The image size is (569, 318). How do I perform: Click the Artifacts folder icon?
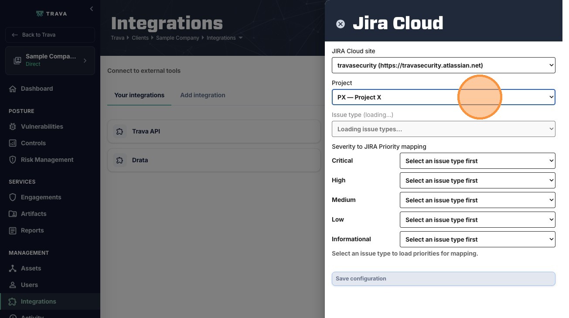coord(13,214)
